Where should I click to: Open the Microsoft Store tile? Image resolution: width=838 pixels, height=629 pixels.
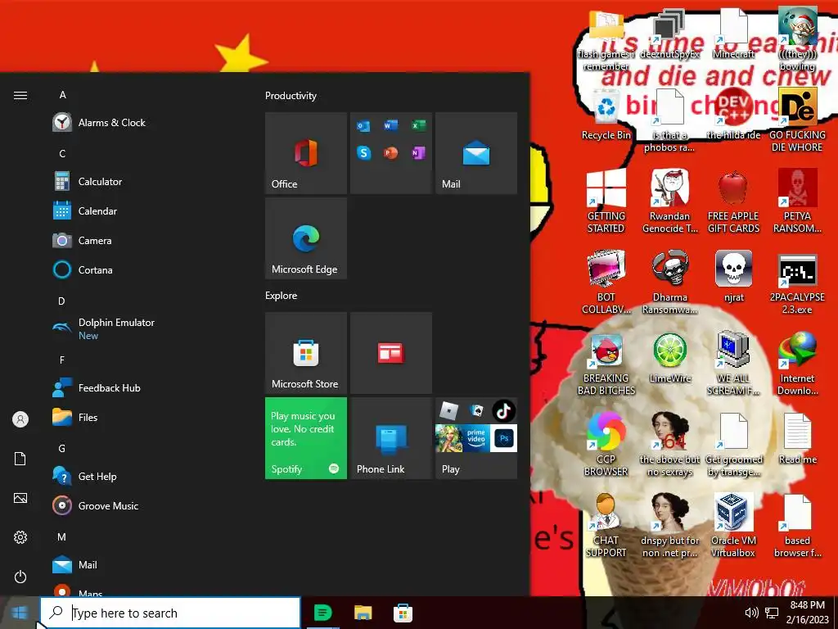coord(306,353)
